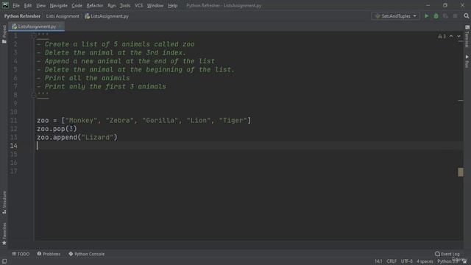Click the 4 spaces indent setting

[x=425, y=261]
